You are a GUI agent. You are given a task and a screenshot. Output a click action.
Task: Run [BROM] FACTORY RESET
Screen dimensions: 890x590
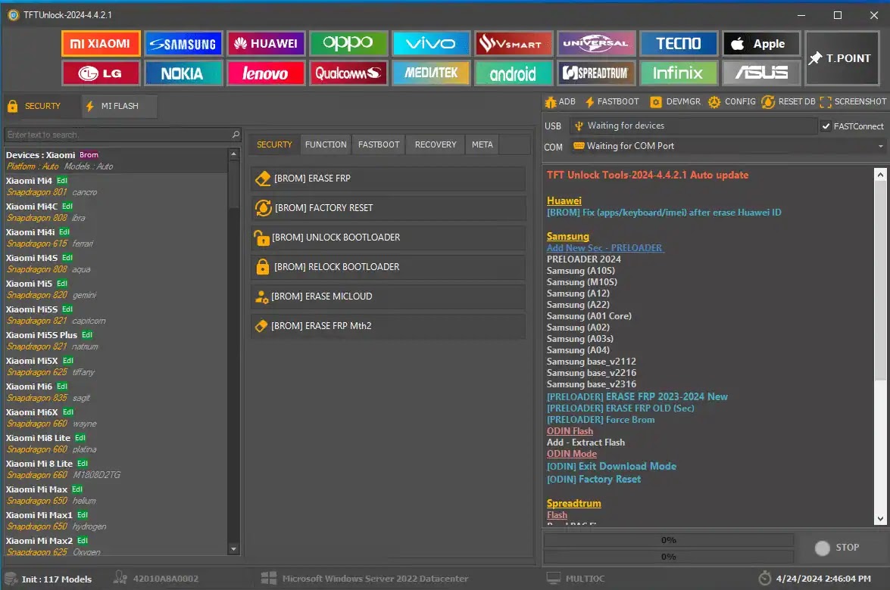coord(389,208)
